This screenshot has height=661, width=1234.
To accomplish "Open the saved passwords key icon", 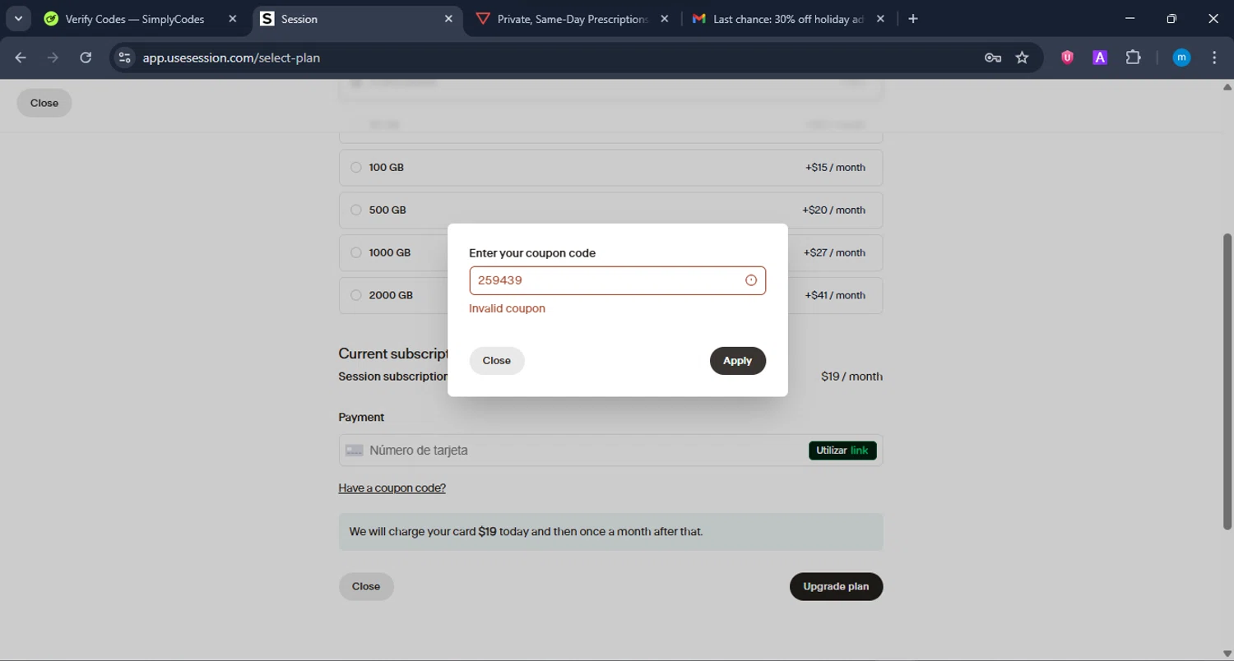I will pos(993,58).
